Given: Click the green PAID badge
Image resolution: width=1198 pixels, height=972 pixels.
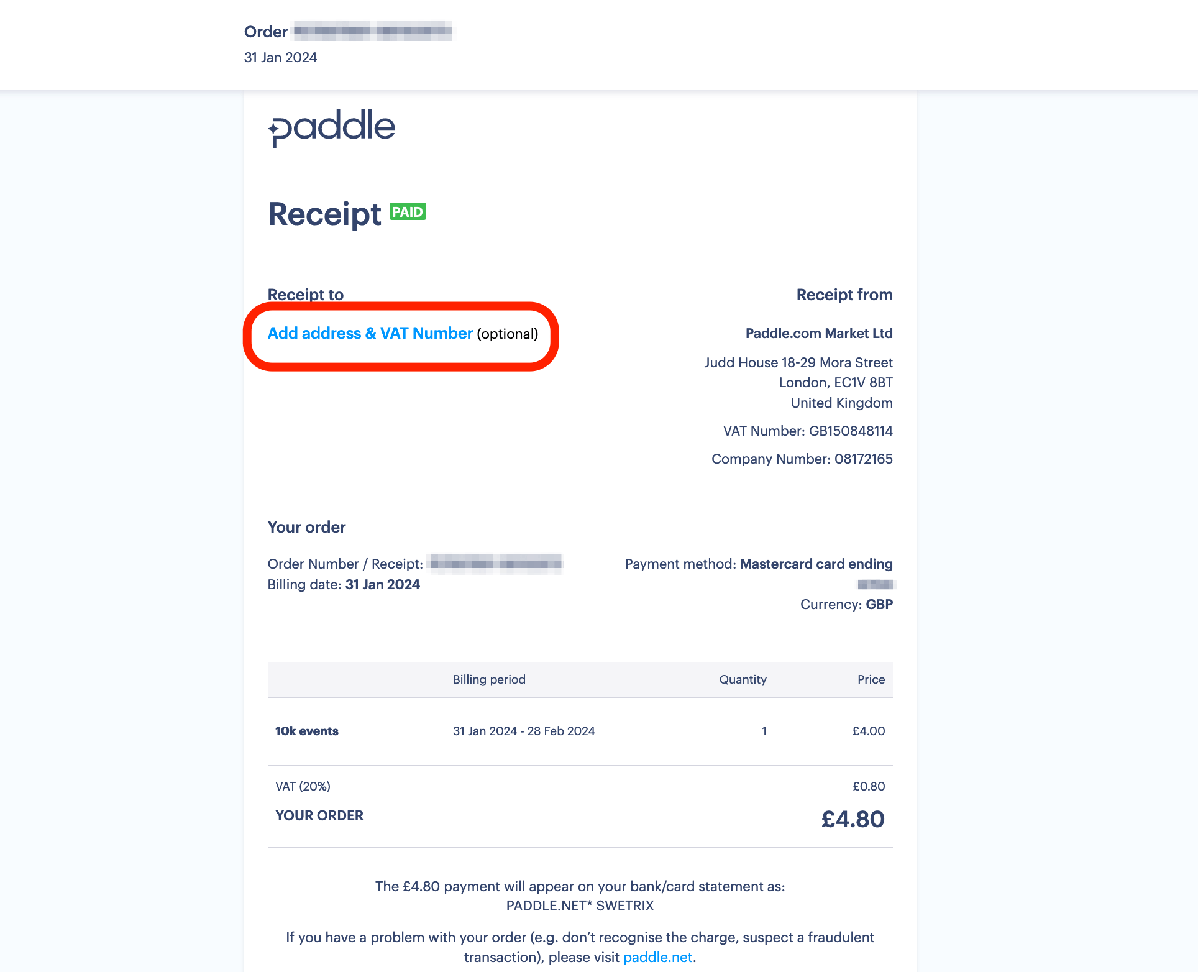Looking at the screenshot, I should (x=408, y=212).
